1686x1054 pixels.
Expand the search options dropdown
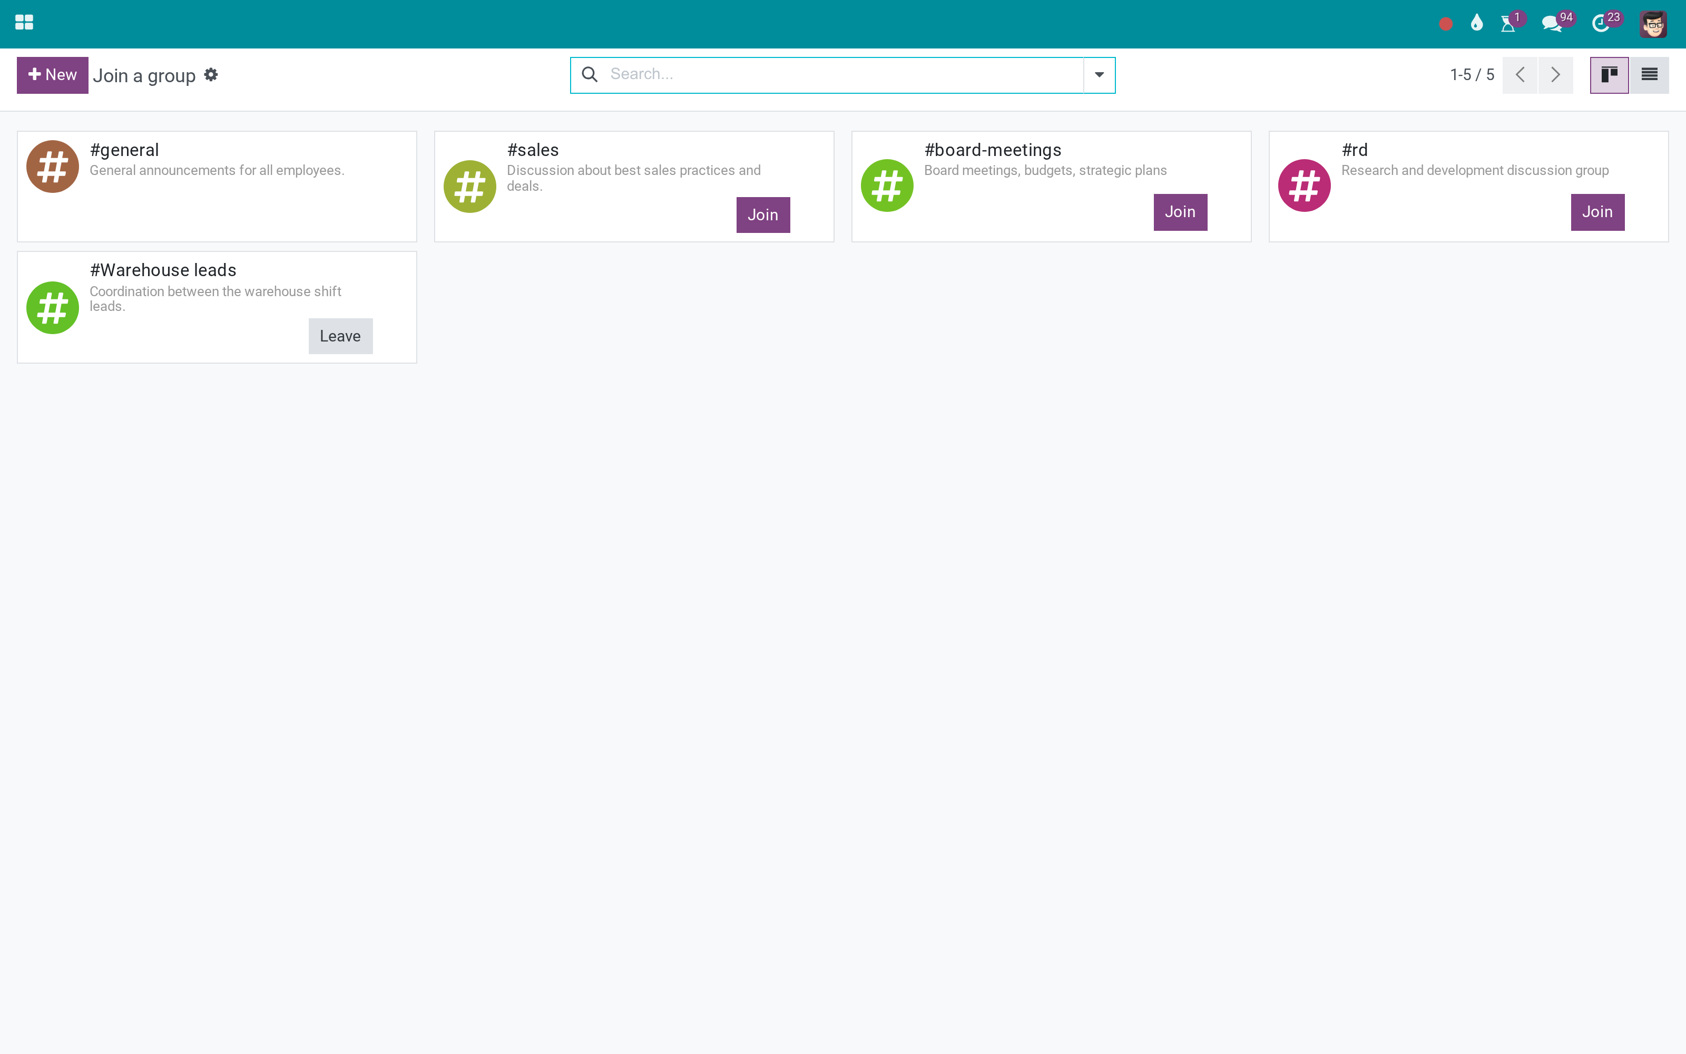[1099, 75]
